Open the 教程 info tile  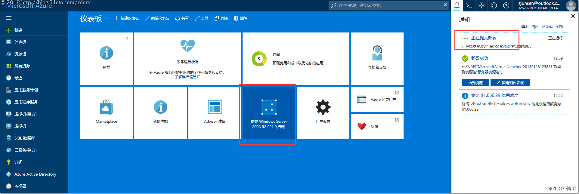106,59
